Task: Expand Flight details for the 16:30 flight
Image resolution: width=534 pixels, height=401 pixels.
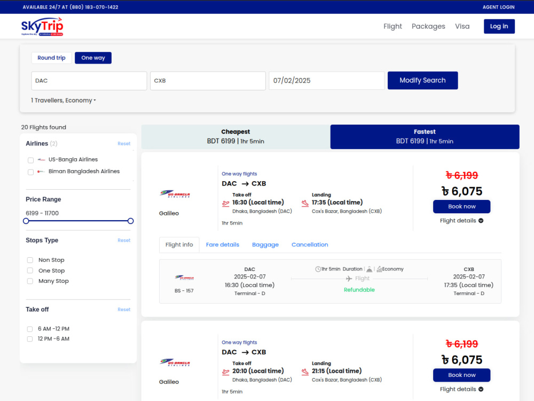Action: point(461,221)
